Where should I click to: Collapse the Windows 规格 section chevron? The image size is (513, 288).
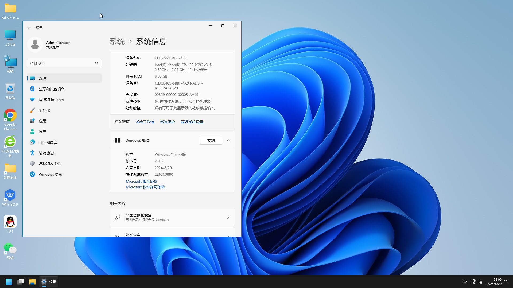(x=228, y=140)
